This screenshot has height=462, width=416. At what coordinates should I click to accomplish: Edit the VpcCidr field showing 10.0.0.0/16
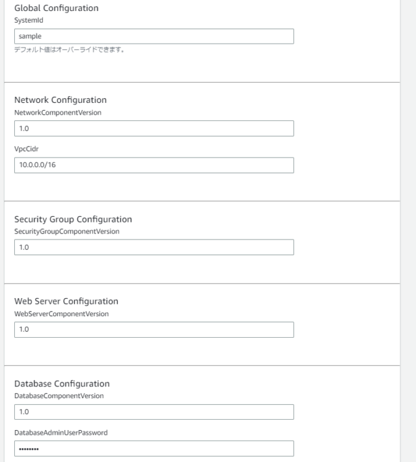tap(154, 165)
